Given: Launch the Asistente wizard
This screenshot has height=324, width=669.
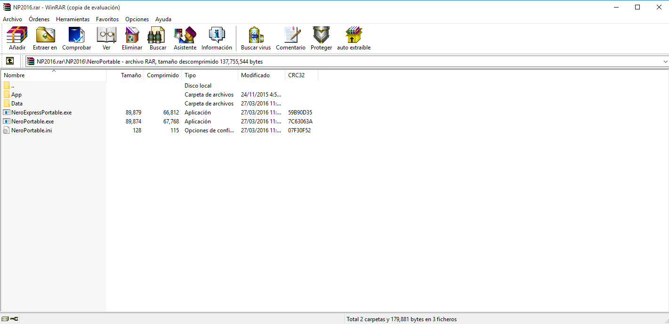Looking at the screenshot, I should click(x=185, y=35).
